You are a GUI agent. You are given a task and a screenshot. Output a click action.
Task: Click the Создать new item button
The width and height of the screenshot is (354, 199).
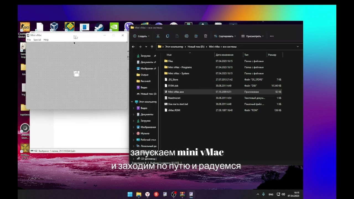[141, 36]
